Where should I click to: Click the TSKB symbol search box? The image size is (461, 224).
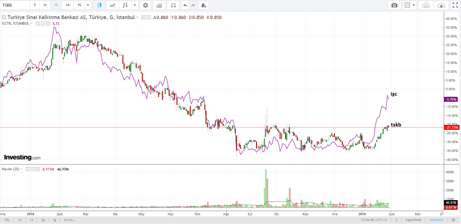coord(15,5)
